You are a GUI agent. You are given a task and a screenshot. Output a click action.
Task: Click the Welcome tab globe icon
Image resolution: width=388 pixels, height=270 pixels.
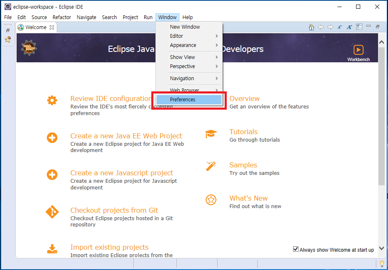[x=21, y=27]
